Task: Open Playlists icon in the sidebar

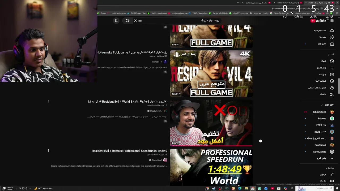Action: coord(332,68)
